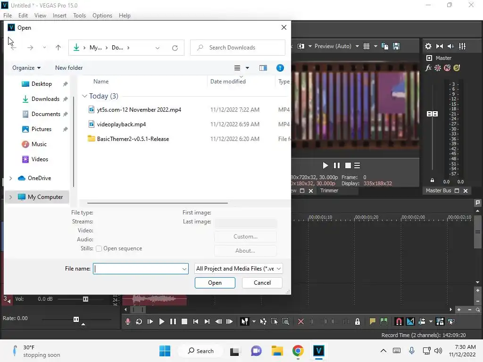483x362 pixels.
Task: Expand the My Computer tree node
Action: tap(10, 197)
